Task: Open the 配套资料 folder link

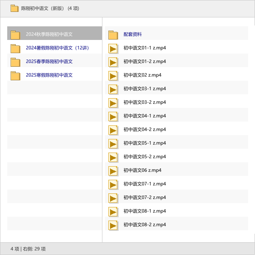Action: point(133,34)
